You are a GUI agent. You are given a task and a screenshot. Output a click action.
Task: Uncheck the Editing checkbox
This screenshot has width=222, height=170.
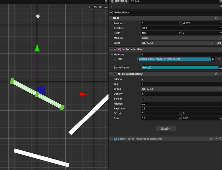(143, 79)
